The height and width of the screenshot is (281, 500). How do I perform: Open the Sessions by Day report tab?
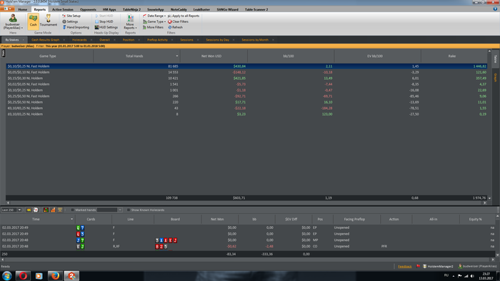(217, 40)
